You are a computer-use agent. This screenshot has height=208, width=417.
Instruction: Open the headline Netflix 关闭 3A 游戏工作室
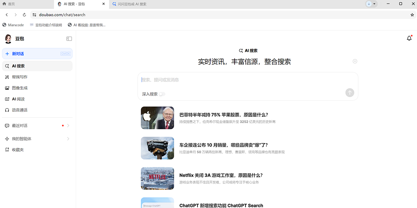(221, 175)
